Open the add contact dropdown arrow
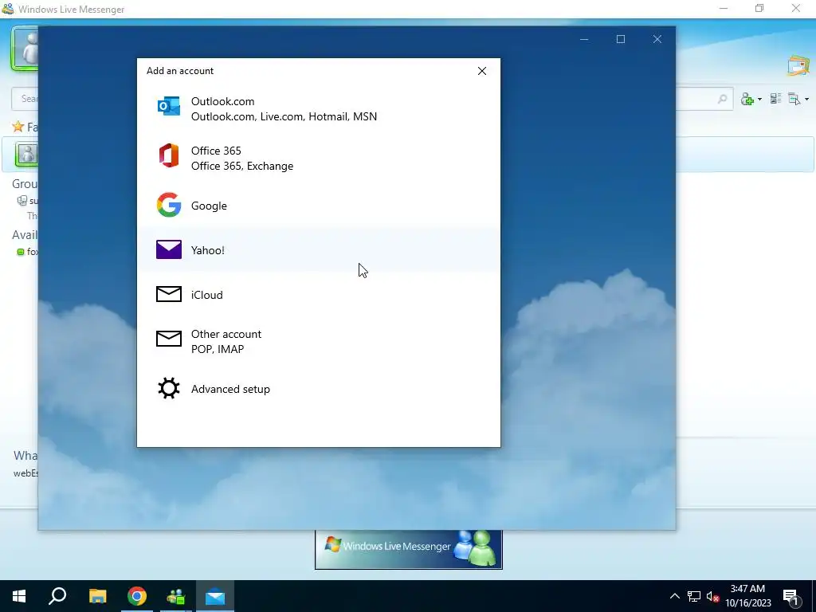The height and width of the screenshot is (612, 816). pyautogui.click(x=759, y=100)
